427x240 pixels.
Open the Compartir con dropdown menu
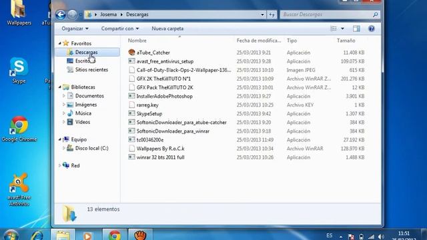pyautogui.click(x=120, y=29)
